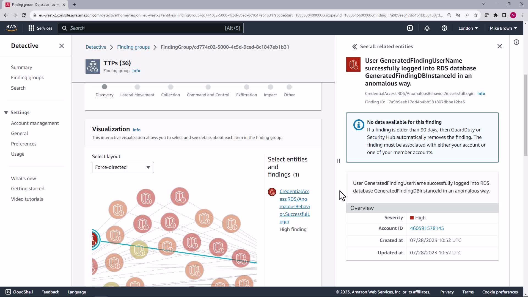The image size is (528, 297).
Task: Open account ID 460591578145 link
Action: click(427, 228)
